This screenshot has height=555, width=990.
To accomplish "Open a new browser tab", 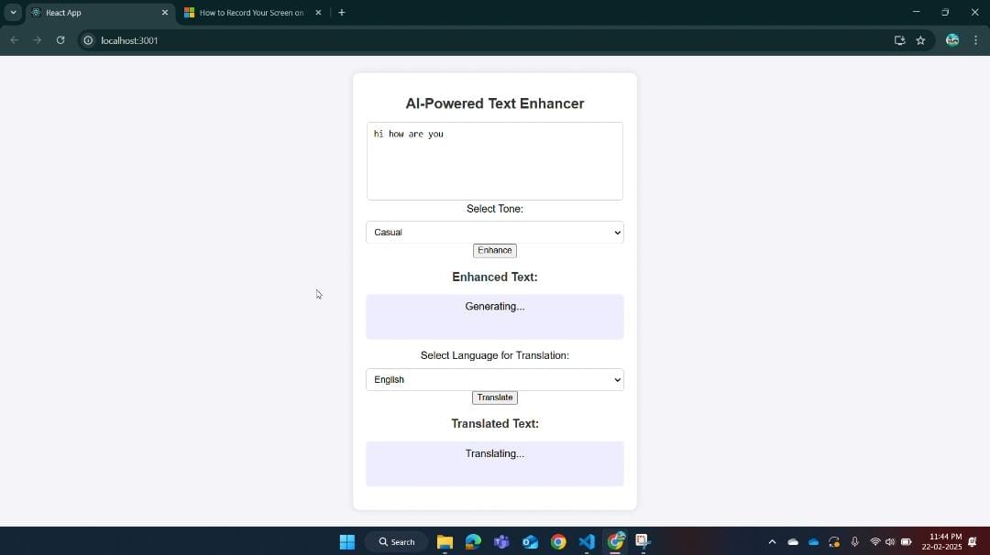I will [342, 13].
